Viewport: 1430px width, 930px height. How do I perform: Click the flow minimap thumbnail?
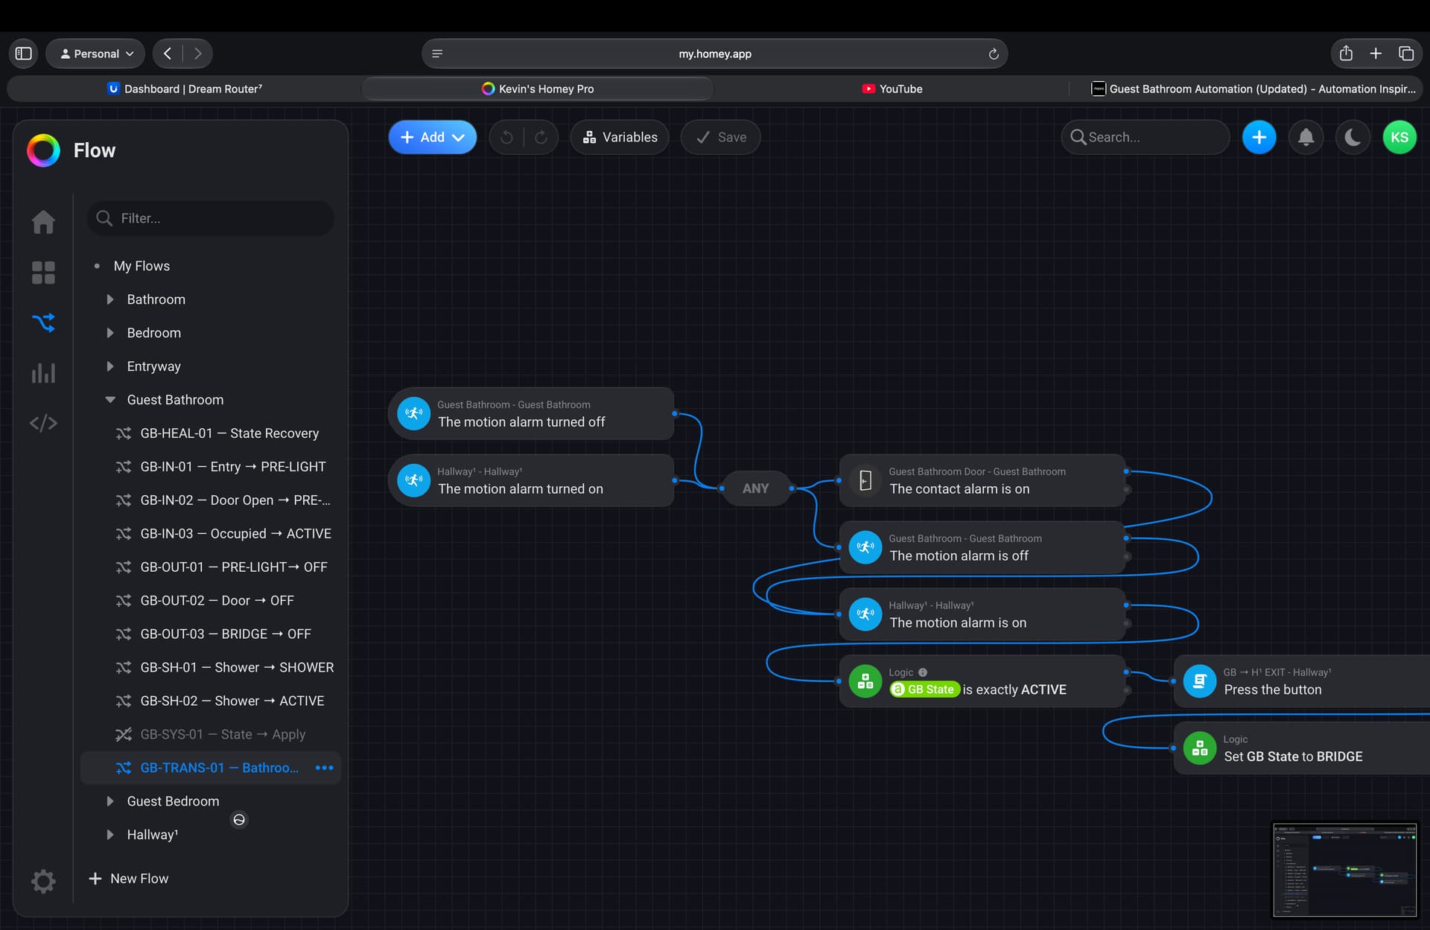pos(1344,870)
